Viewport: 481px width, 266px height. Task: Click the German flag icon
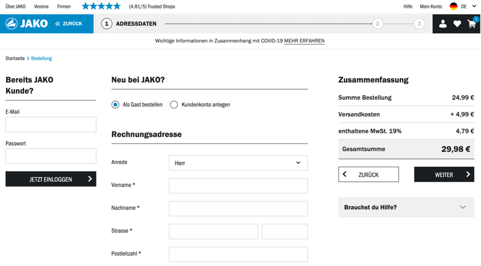click(453, 7)
